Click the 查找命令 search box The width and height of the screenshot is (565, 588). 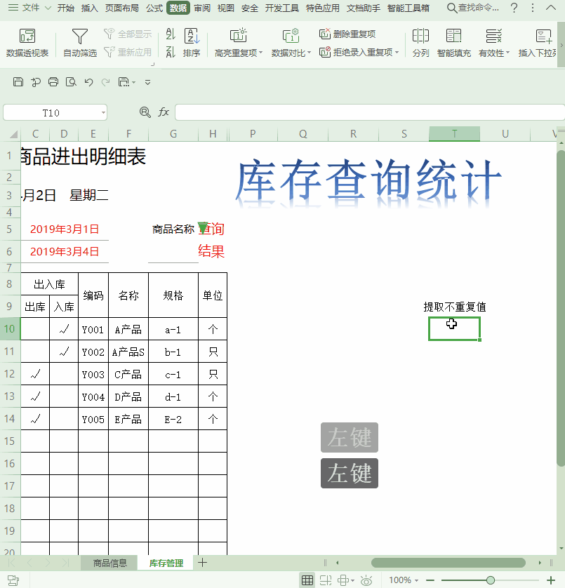[x=473, y=8]
